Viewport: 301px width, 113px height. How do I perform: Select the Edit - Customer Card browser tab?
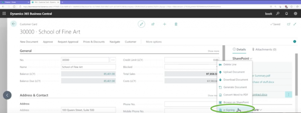[x=45, y=2]
